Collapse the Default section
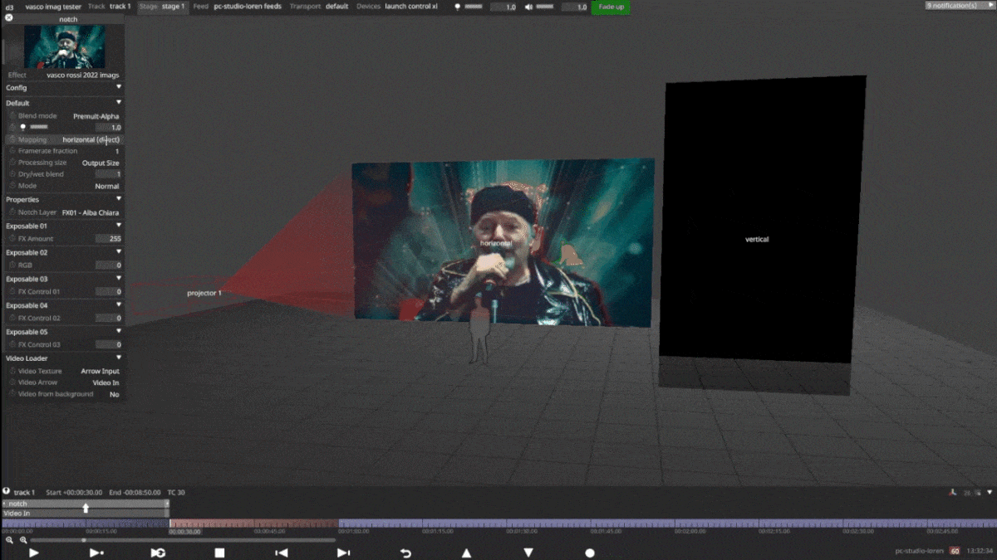Image resolution: width=997 pixels, height=560 pixels. (119, 103)
